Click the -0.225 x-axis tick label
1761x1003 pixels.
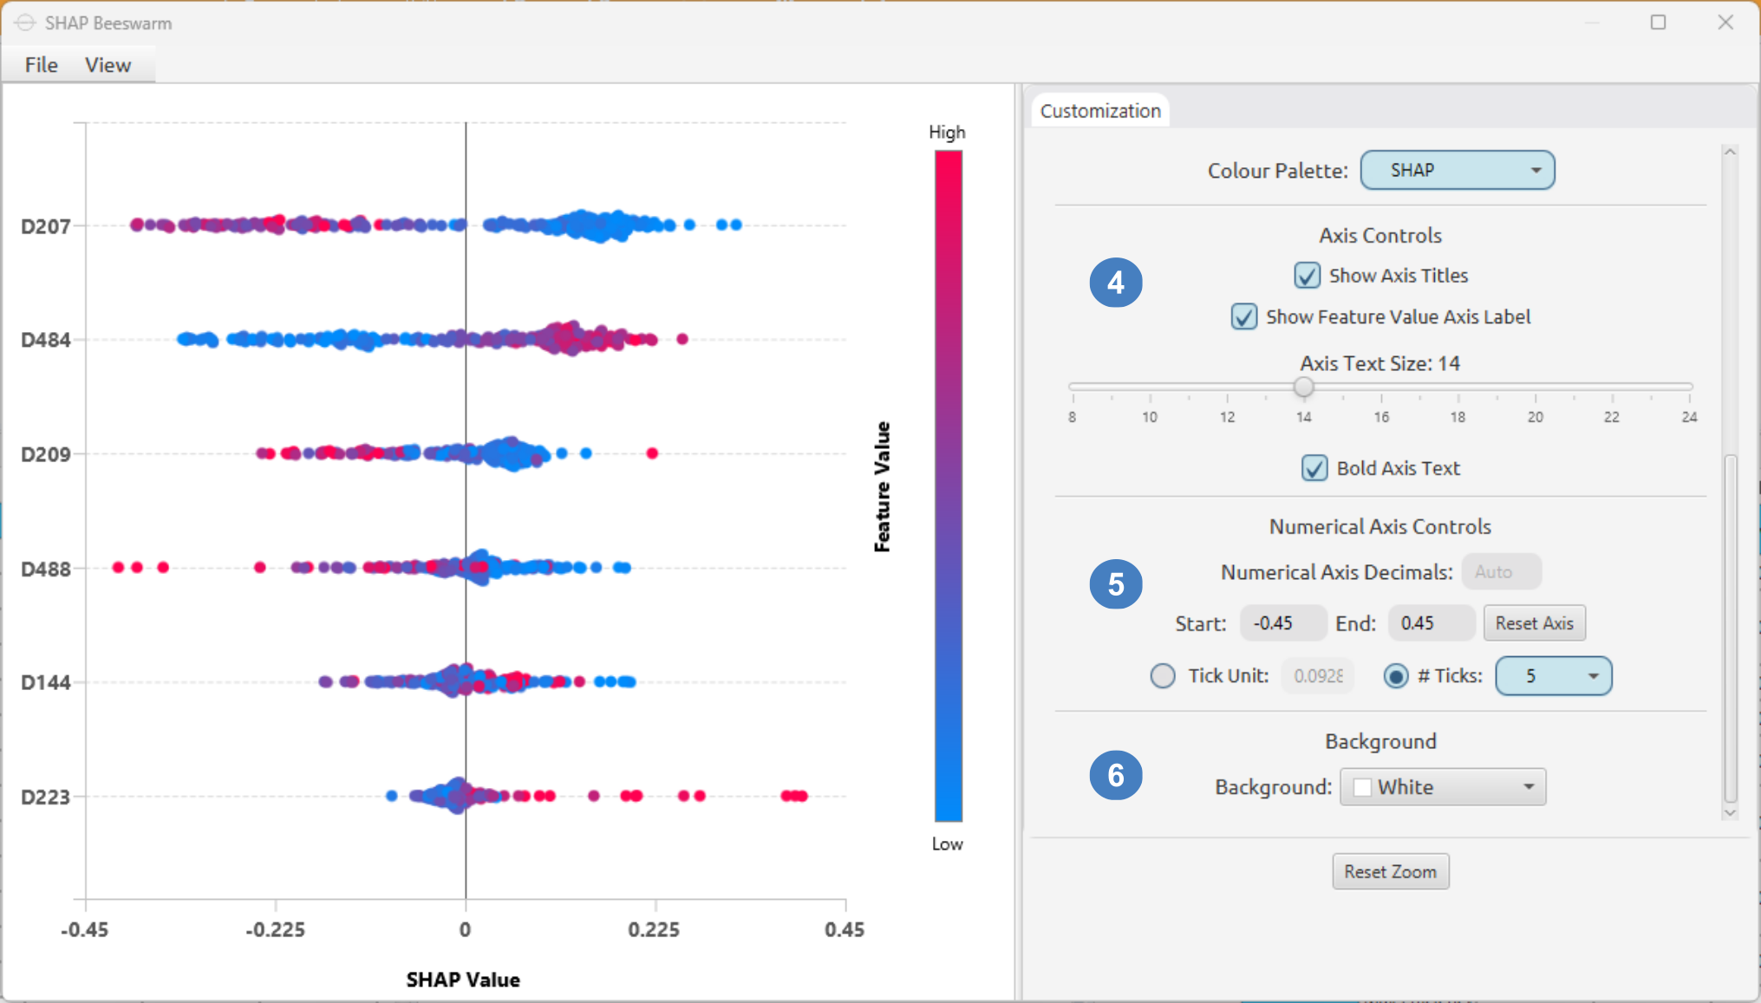[276, 930]
